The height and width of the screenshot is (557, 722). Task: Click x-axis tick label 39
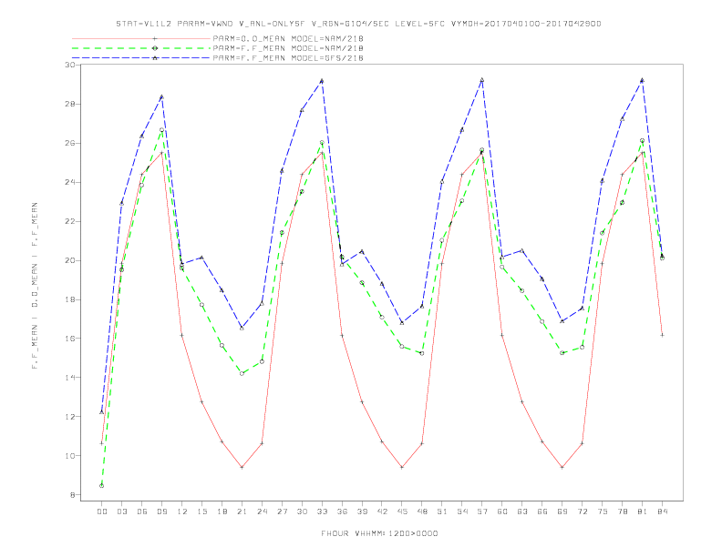click(x=362, y=511)
